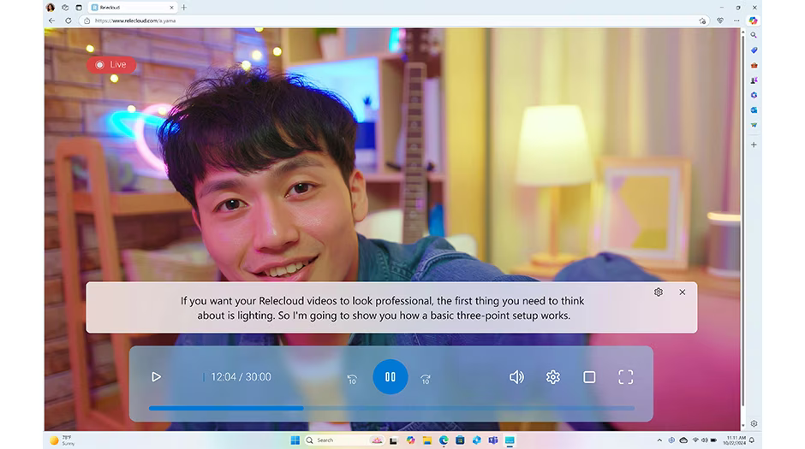Enter fullscreen mode
Screen dimensions: 805x449
[x=625, y=377]
